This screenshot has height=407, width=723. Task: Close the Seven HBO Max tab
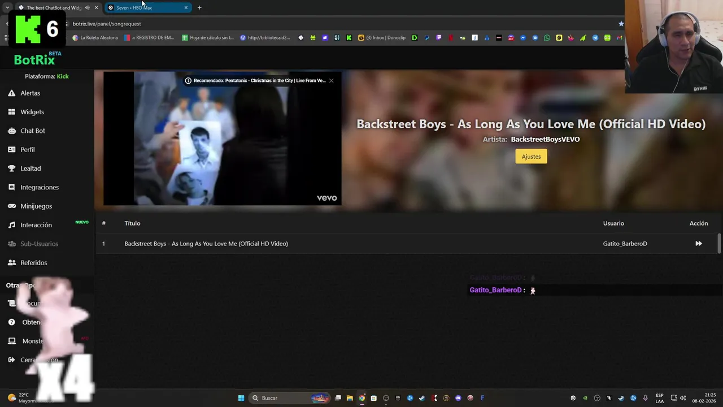click(x=186, y=8)
